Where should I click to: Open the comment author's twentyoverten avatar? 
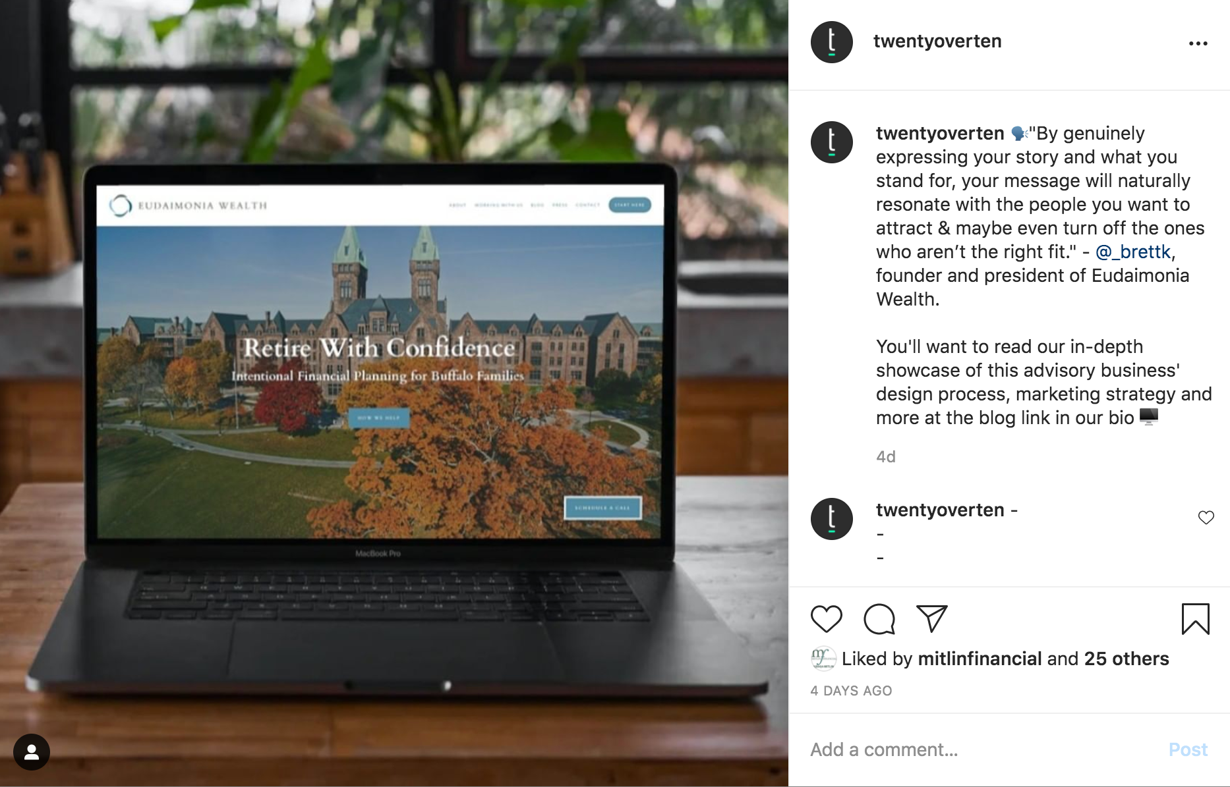point(831,519)
